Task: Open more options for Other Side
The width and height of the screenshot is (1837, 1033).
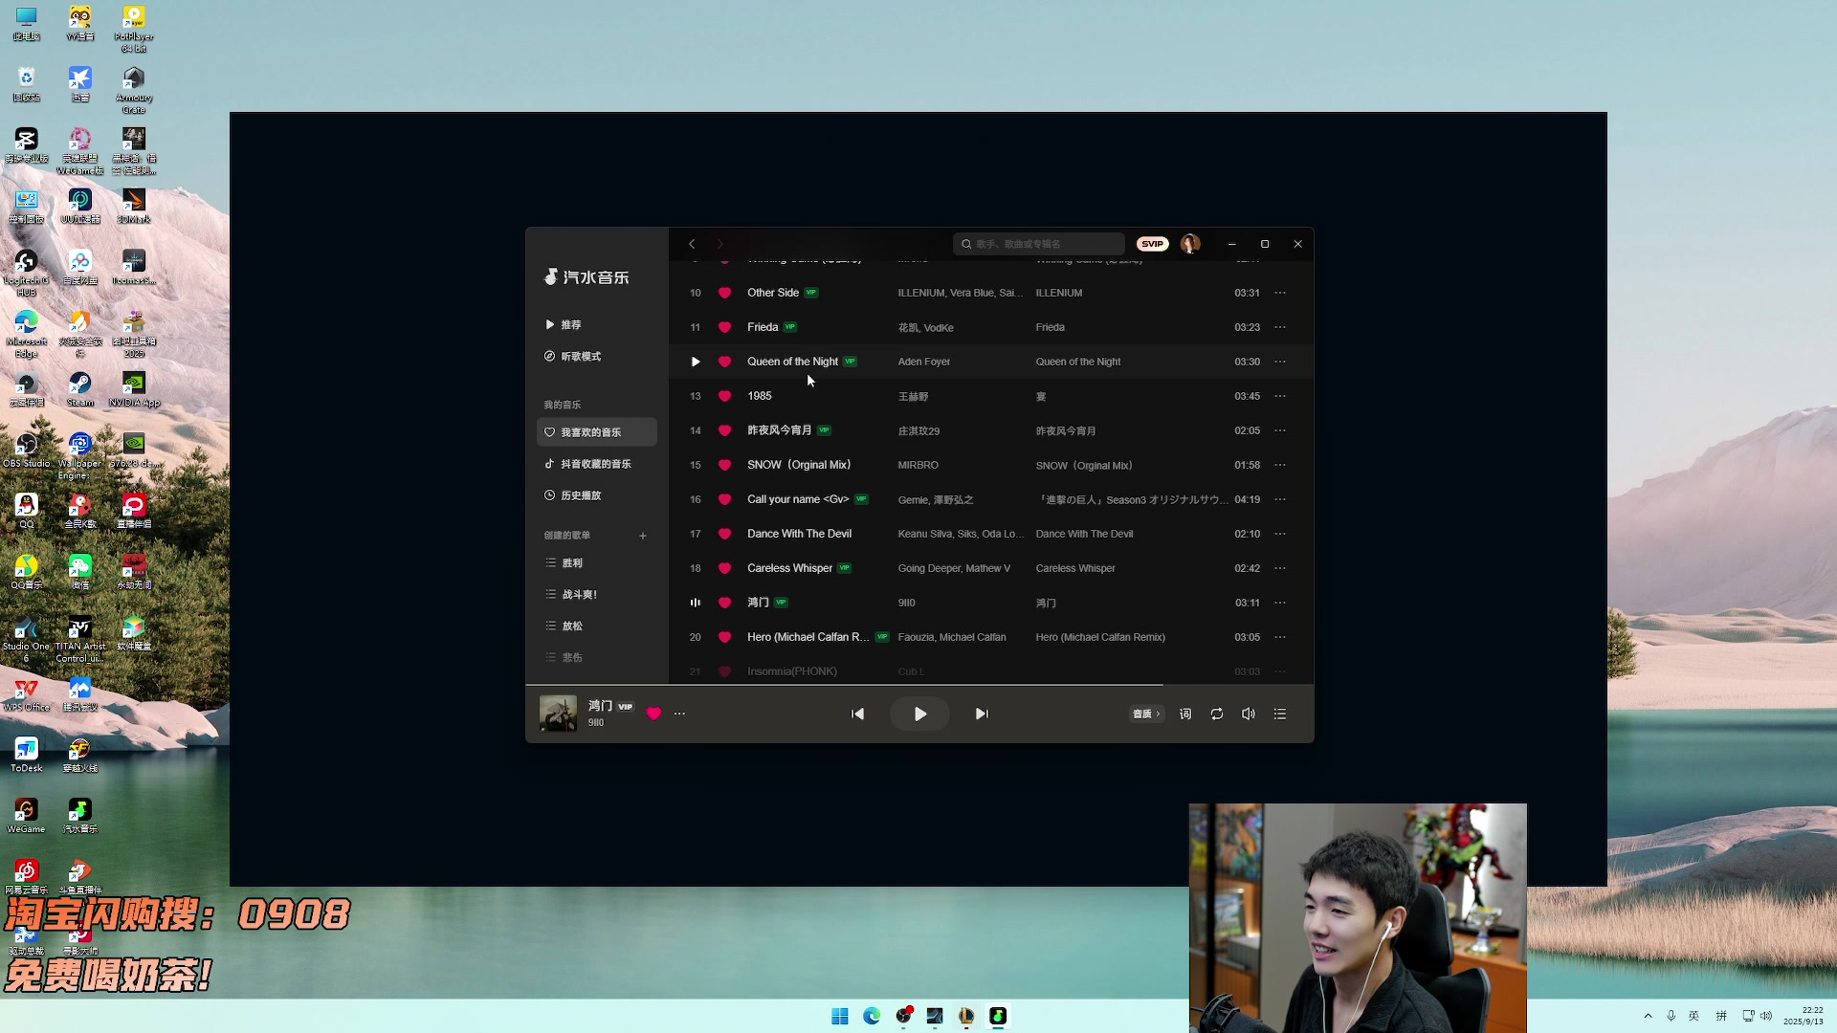Action: click(1280, 293)
